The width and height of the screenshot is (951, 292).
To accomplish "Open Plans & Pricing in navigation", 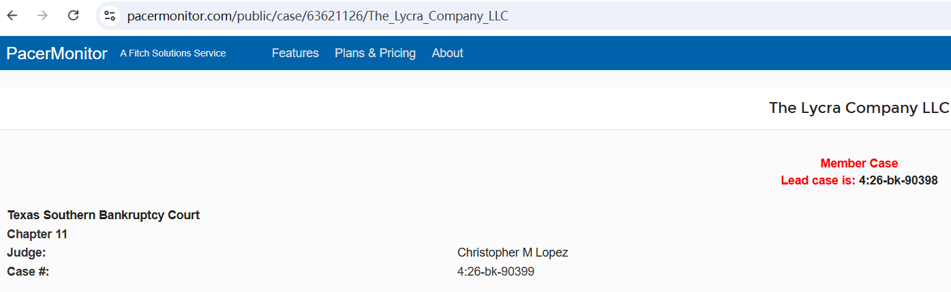I will (x=375, y=53).
